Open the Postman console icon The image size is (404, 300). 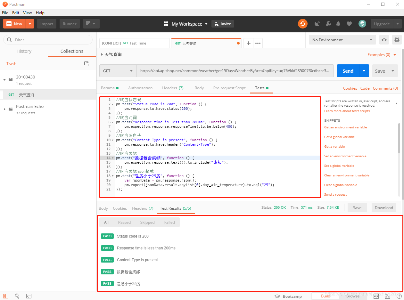tap(29, 296)
